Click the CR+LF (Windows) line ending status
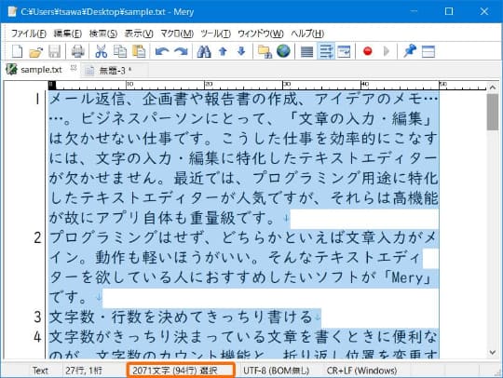Viewport: 503px width, 378px height. 361,371
